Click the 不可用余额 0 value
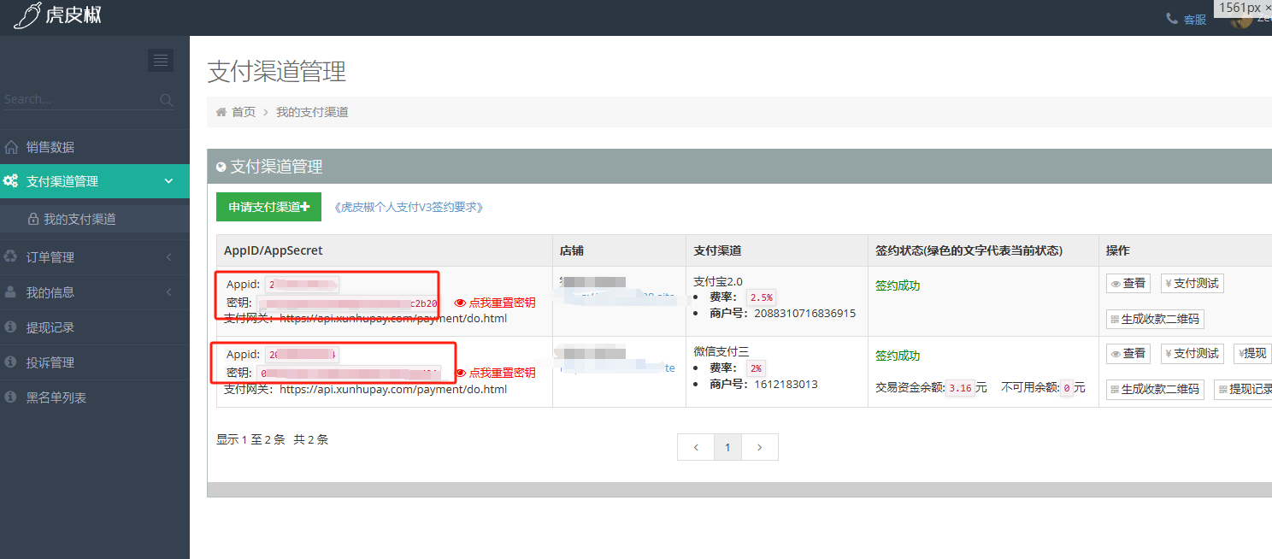The width and height of the screenshot is (1272, 559). click(1066, 388)
